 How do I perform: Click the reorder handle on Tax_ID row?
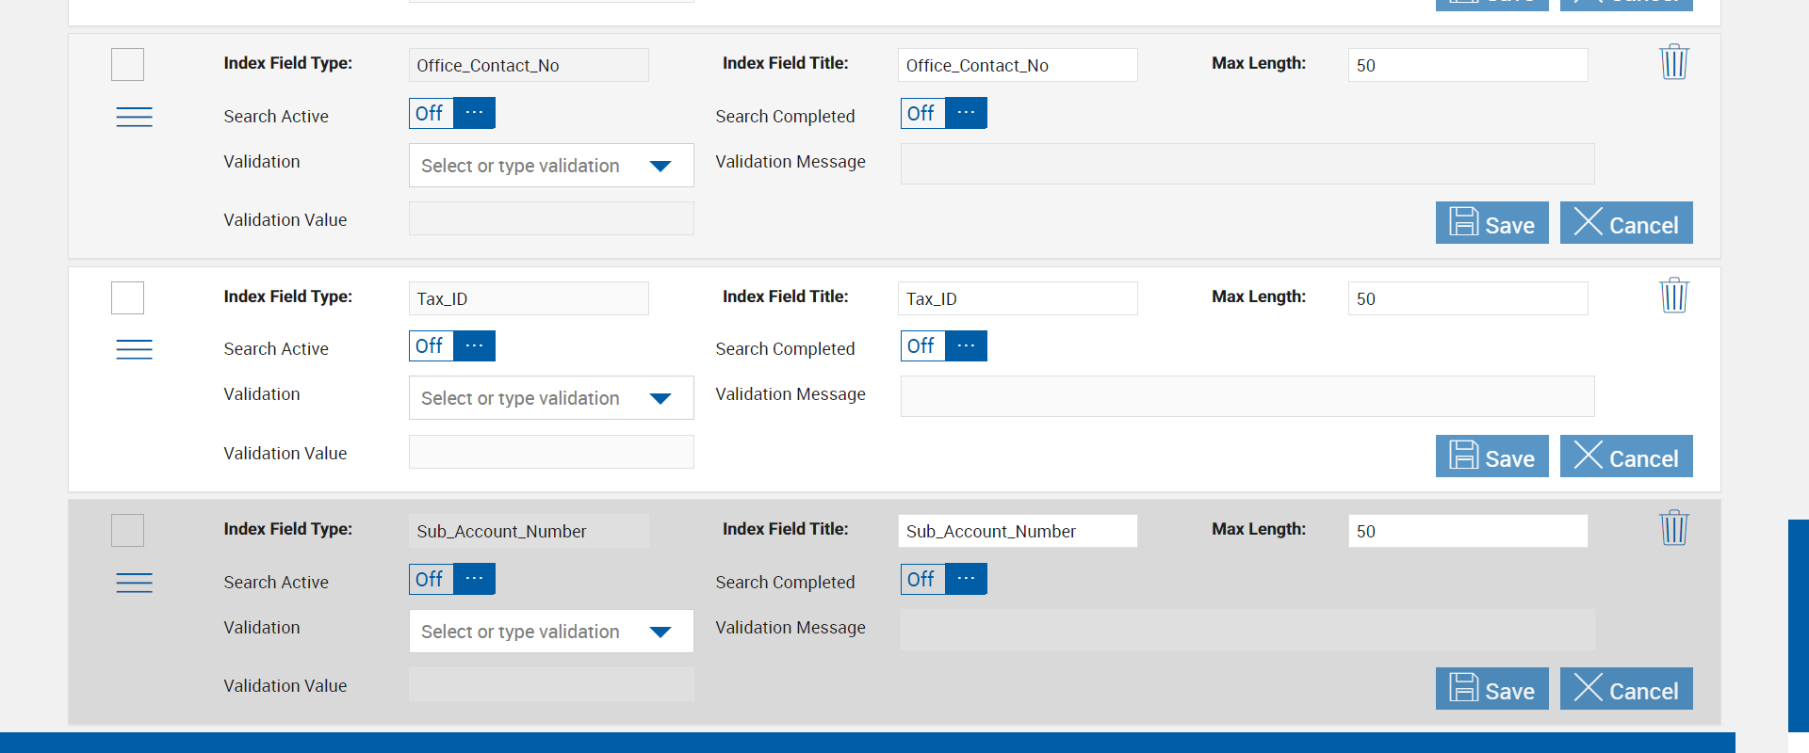134,349
